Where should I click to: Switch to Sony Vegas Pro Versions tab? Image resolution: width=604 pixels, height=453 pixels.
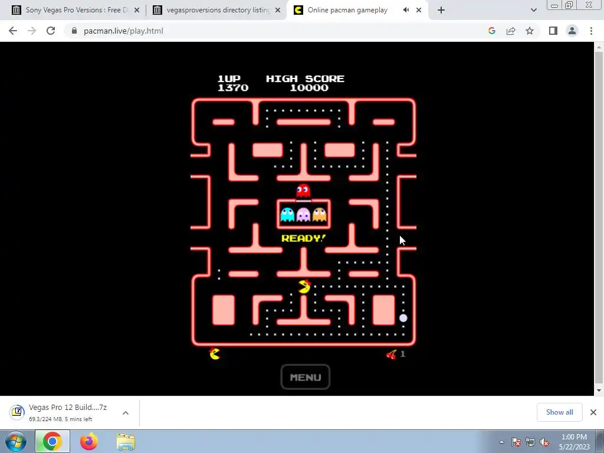coord(75,10)
